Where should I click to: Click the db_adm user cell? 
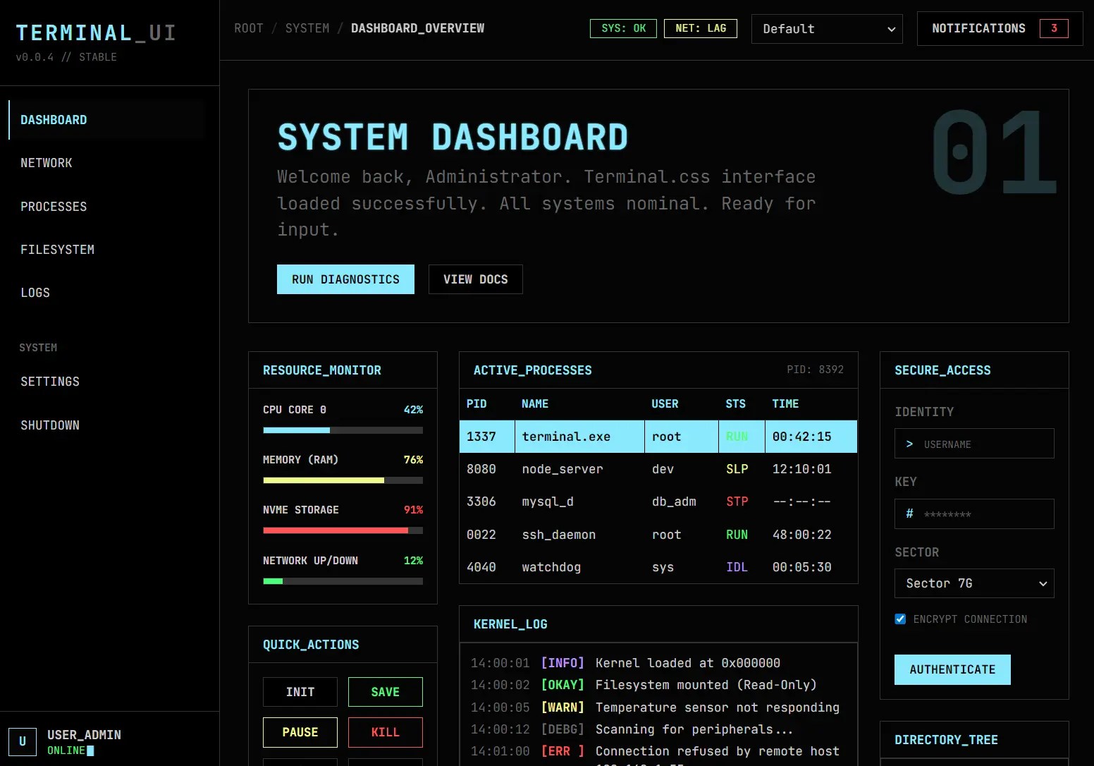tap(674, 501)
